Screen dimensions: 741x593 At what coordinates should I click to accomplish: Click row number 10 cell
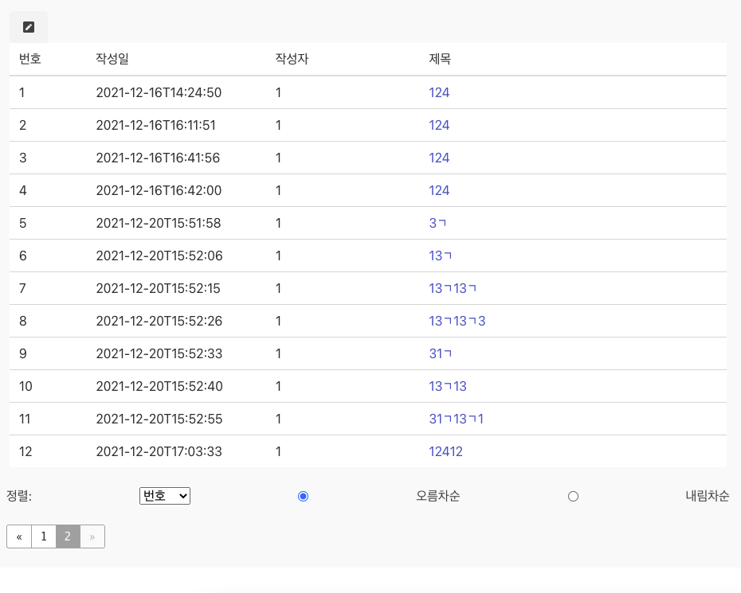pyautogui.click(x=25, y=386)
